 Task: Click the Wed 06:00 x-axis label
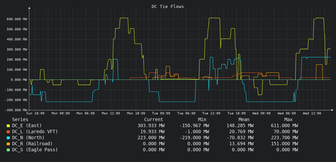click(x=287, y=113)
